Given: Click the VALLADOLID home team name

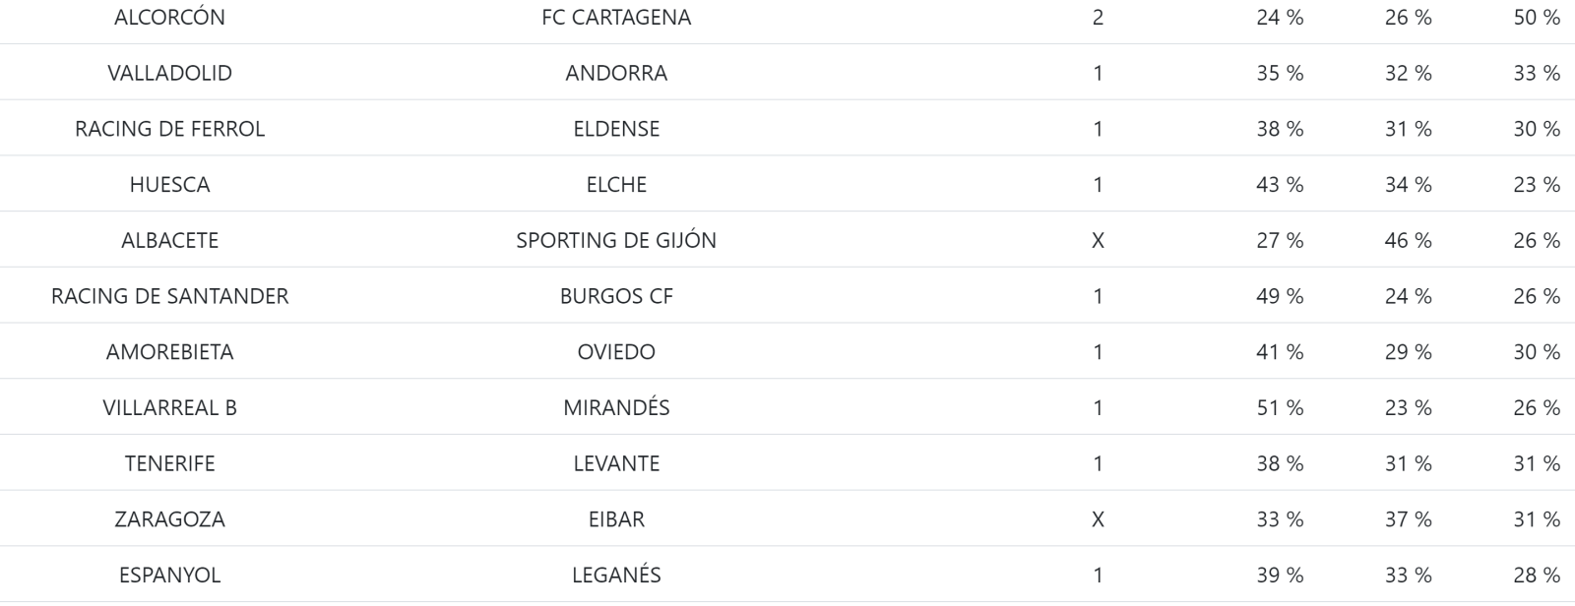Looking at the screenshot, I should pos(169,73).
